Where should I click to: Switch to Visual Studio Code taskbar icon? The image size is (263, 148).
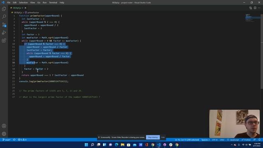point(159,145)
